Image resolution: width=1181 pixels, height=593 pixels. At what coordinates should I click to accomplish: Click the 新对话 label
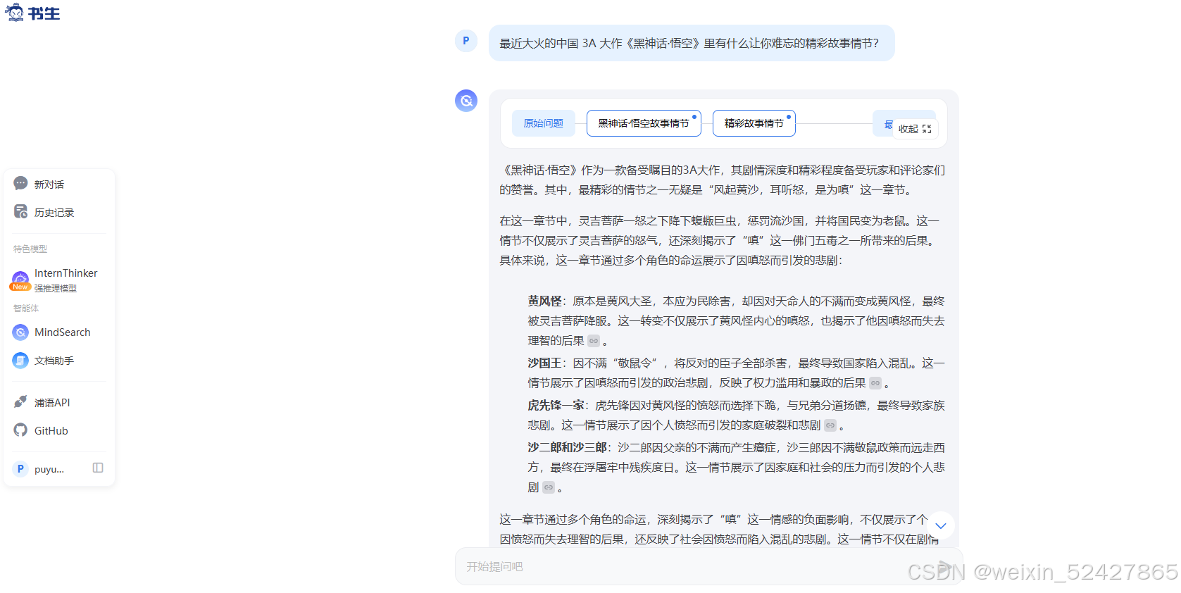coord(49,185)
